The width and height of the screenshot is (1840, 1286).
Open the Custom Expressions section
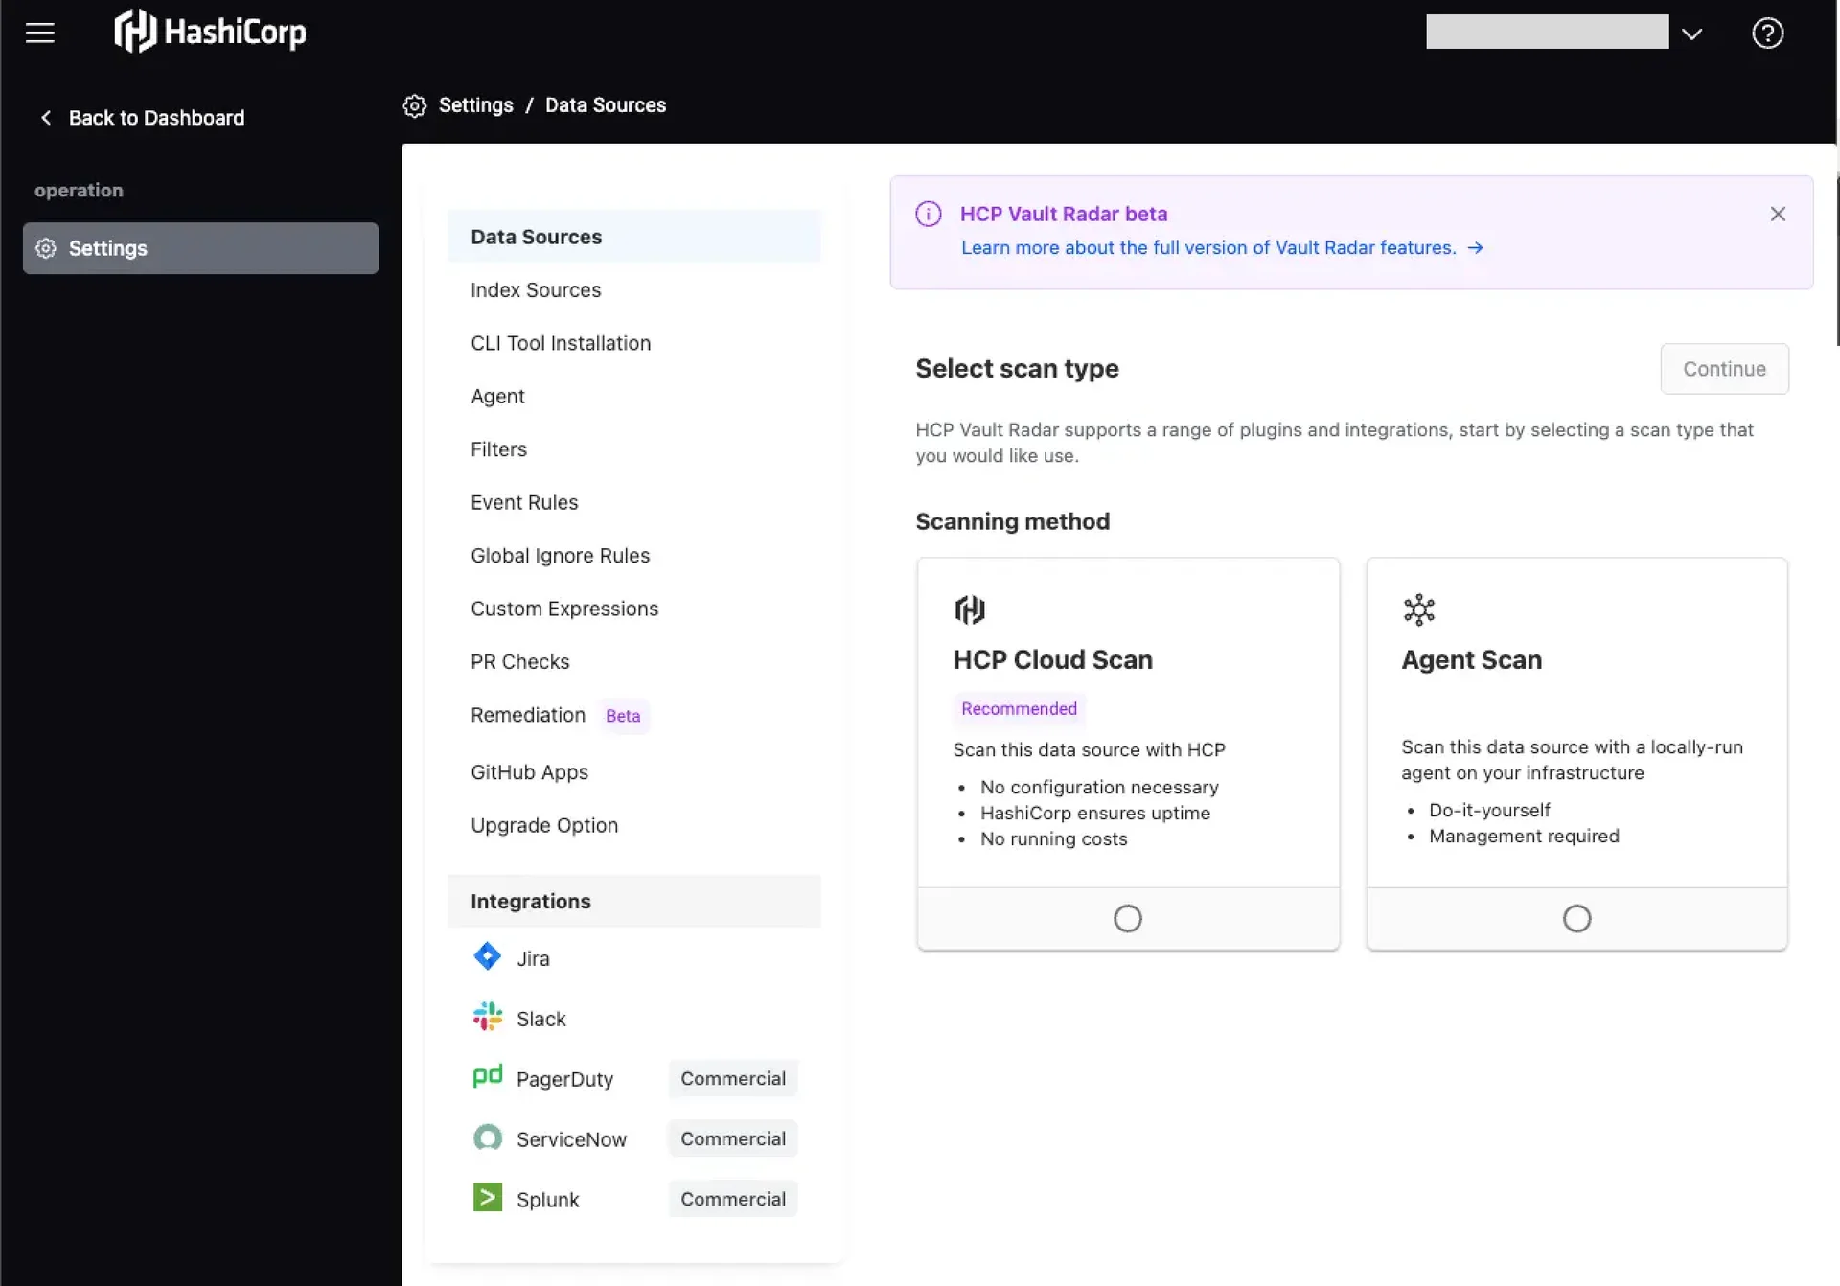tap(564, 609)
